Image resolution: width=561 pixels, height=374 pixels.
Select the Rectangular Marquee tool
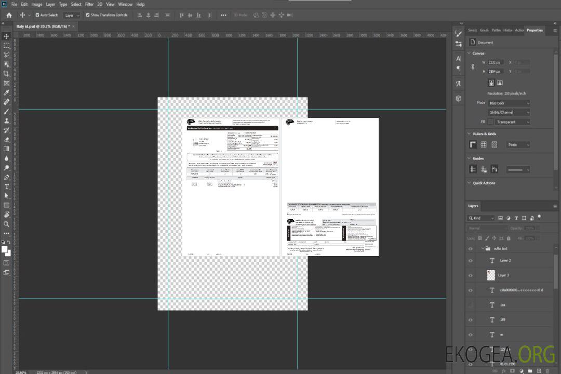tap(6, 46)
